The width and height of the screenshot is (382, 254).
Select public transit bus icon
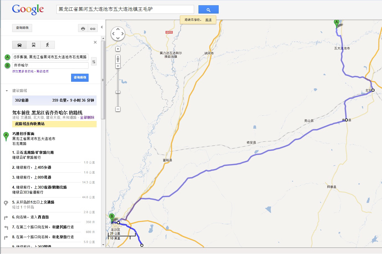[33, 45]
